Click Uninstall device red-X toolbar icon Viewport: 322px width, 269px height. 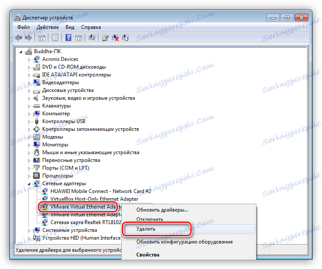pyautogui.click(x=115, y=38)
